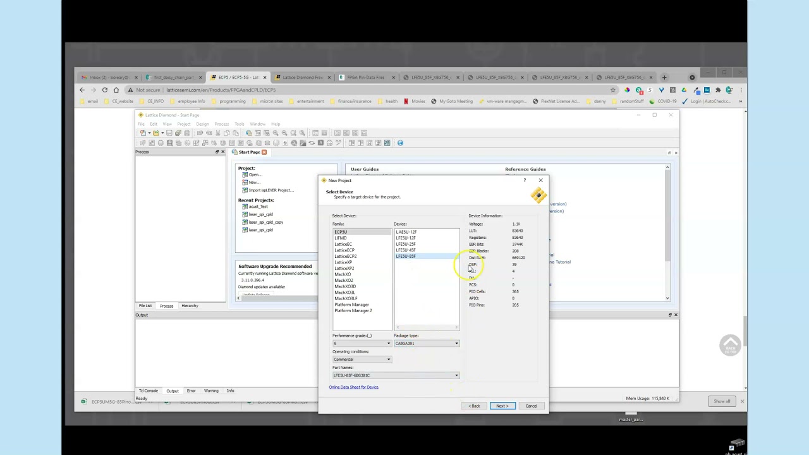The width and height of the screenshot is (809, 455).
Task: Switch to FPGA Pin-Data Files browser tab
Action: pyautogui.click(x=366, y=77)
